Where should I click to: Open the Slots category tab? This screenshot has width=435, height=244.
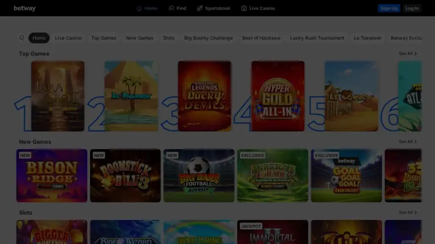coord(169,38)
